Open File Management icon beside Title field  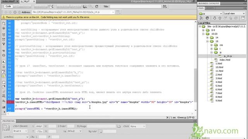tap(165, 7)
